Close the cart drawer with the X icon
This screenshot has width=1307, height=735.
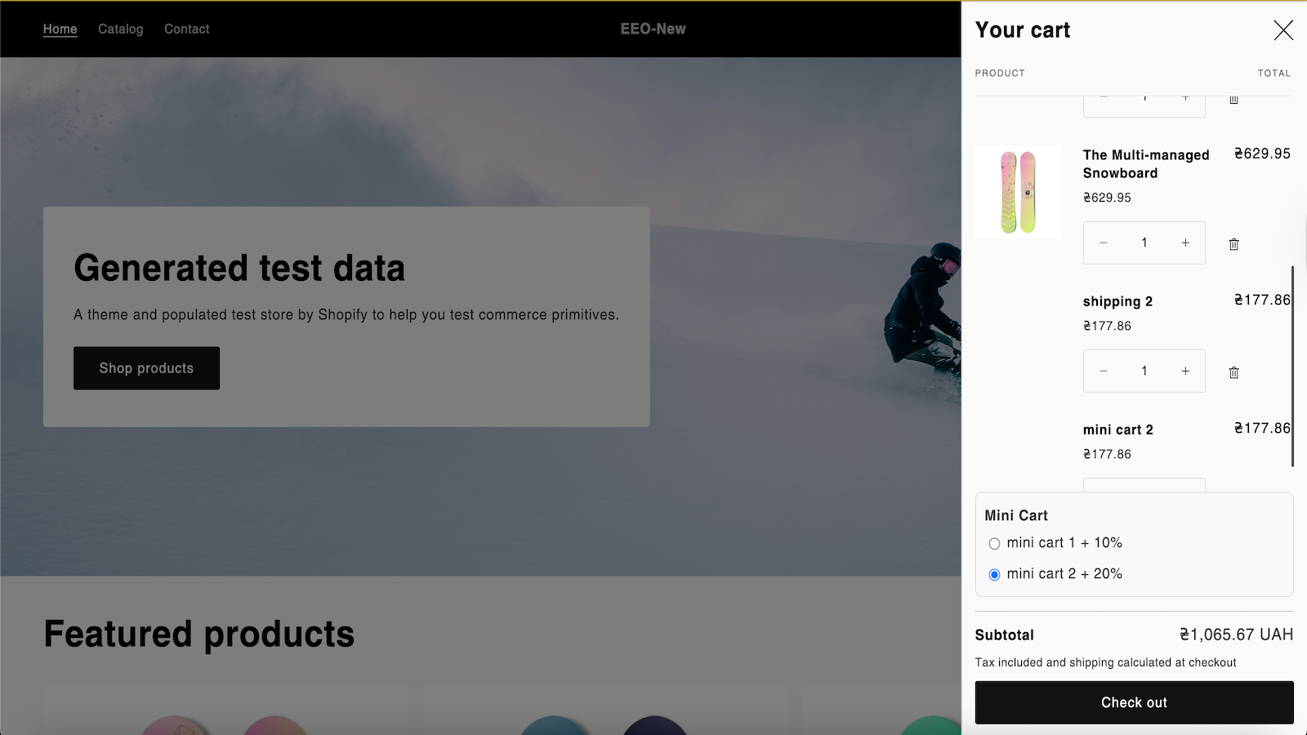click(x=1283, y=30)
